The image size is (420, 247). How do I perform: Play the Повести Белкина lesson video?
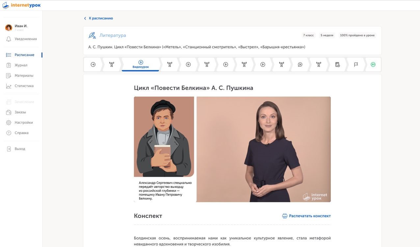pos(232,149)
